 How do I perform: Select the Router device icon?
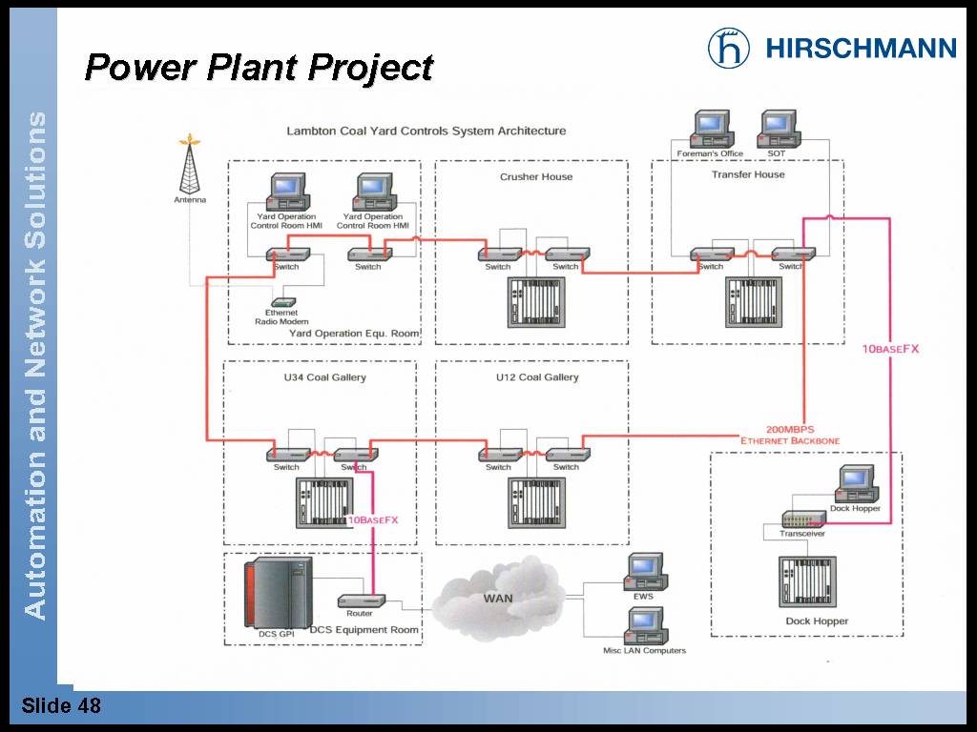[361, 600]
